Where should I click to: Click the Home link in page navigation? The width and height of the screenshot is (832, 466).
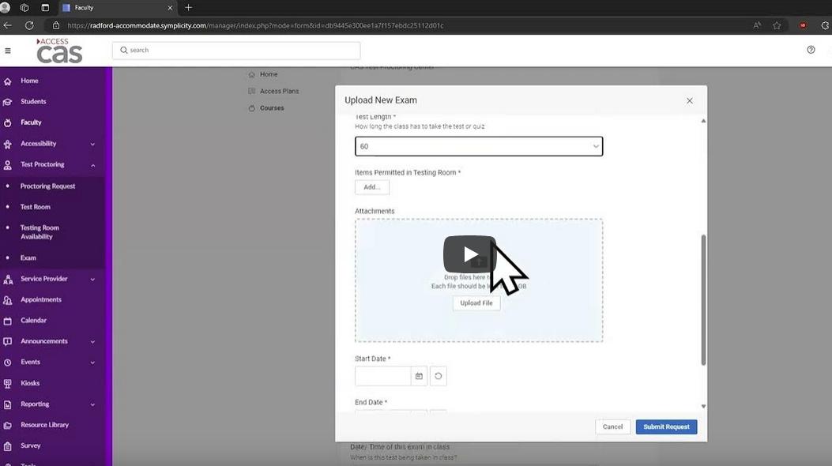[269, 75]
